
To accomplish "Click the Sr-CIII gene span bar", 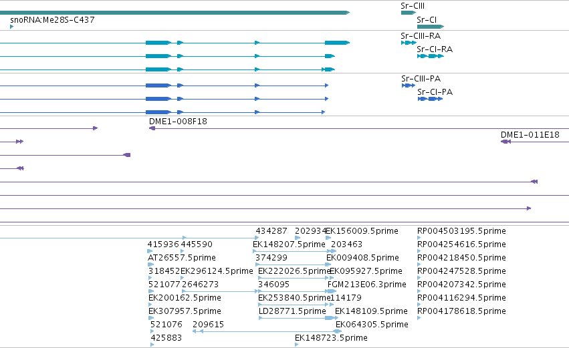I will coord(409,13).
